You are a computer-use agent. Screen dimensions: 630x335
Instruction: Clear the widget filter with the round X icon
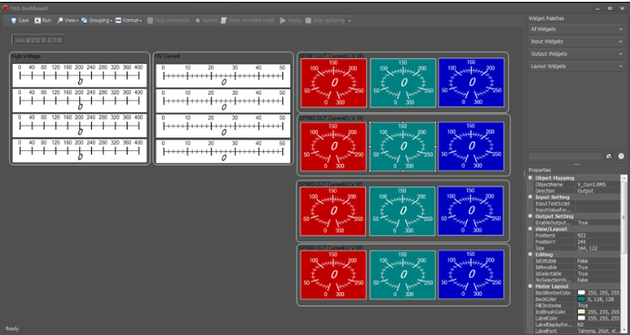pos(621,157)
